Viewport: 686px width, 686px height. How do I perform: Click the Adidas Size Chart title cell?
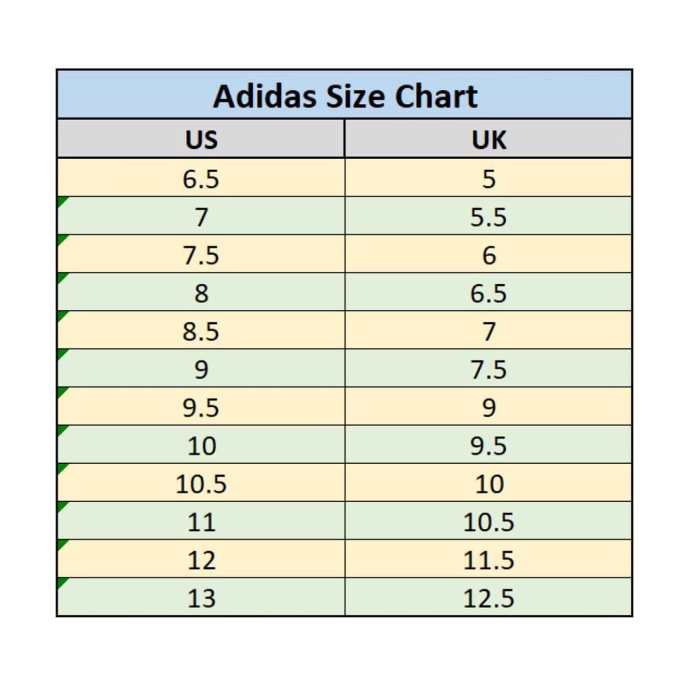(x=345, y=95)
